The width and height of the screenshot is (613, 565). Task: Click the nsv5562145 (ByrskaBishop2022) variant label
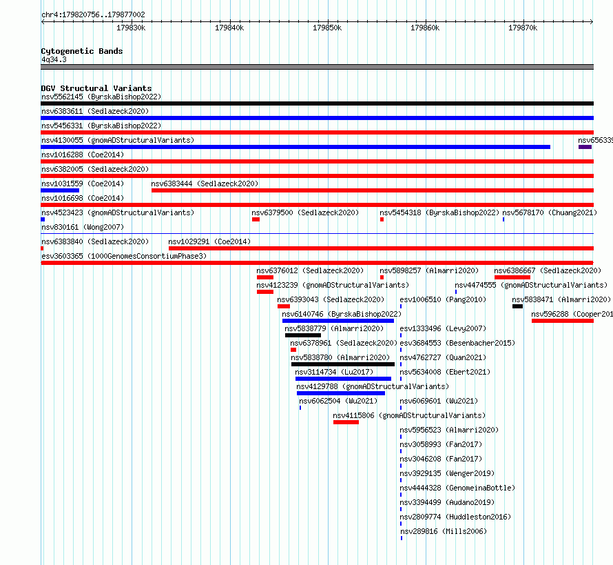pos(101,97)
